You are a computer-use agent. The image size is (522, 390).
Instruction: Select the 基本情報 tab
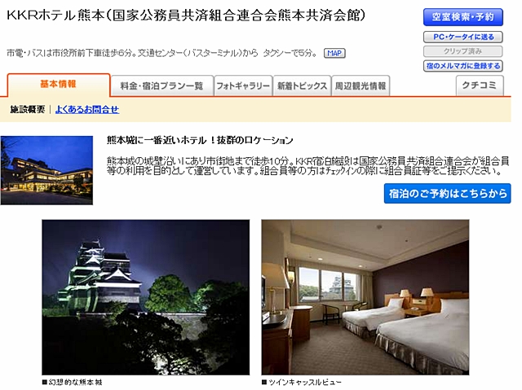point(59,85)
